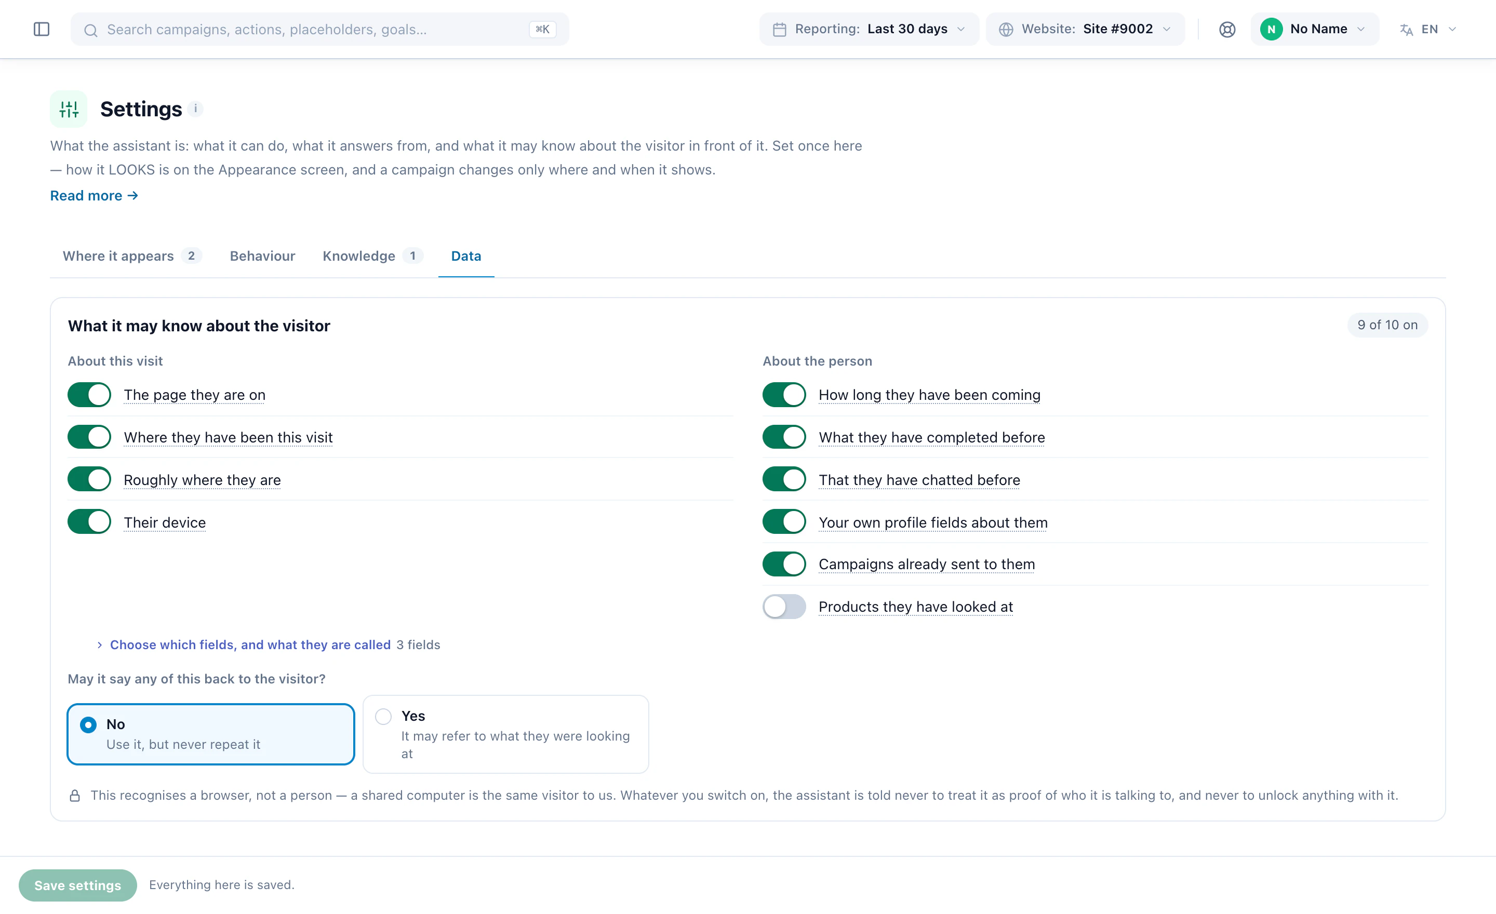
Task: Click the info icon next to Settings
Action: pyautogui.click(x=195, y=109)
